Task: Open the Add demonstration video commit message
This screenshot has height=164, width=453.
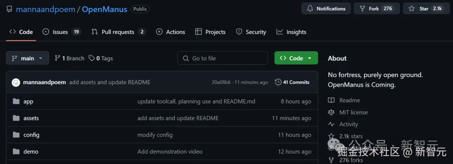Action: pyautogui.click(x=170, y=151)
